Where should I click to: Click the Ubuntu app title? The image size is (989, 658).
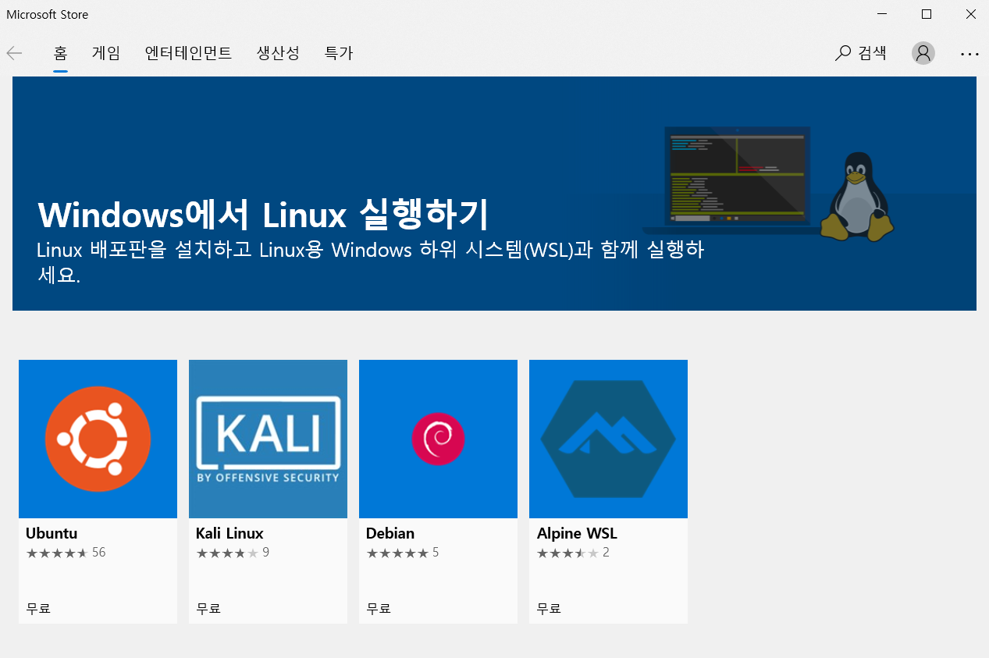[x=52, y=534]
